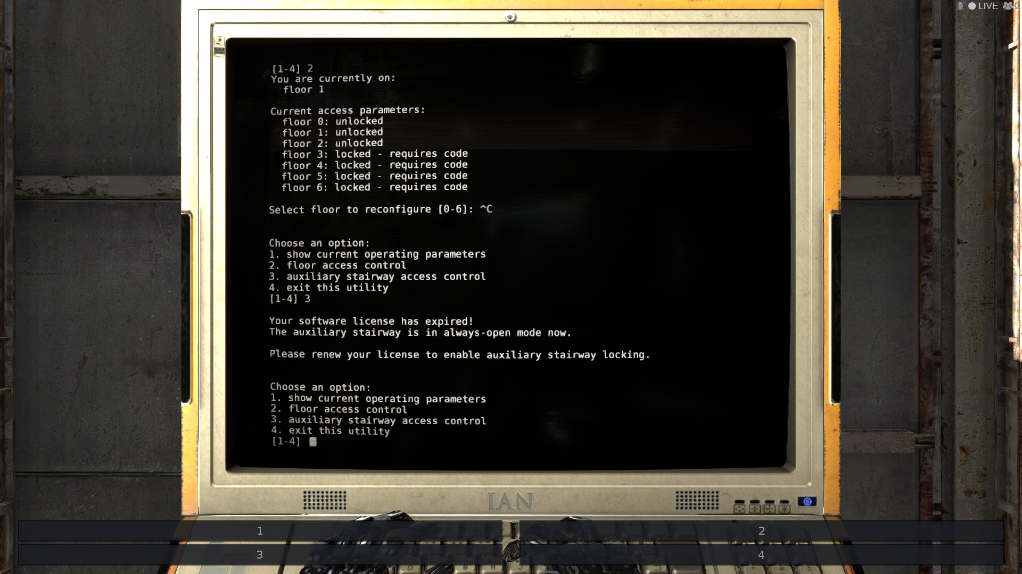1022x574 pixels.
Task: Click last menu's "2. floor access control" line
Action: pyautogui.click(x=339, y=409)
